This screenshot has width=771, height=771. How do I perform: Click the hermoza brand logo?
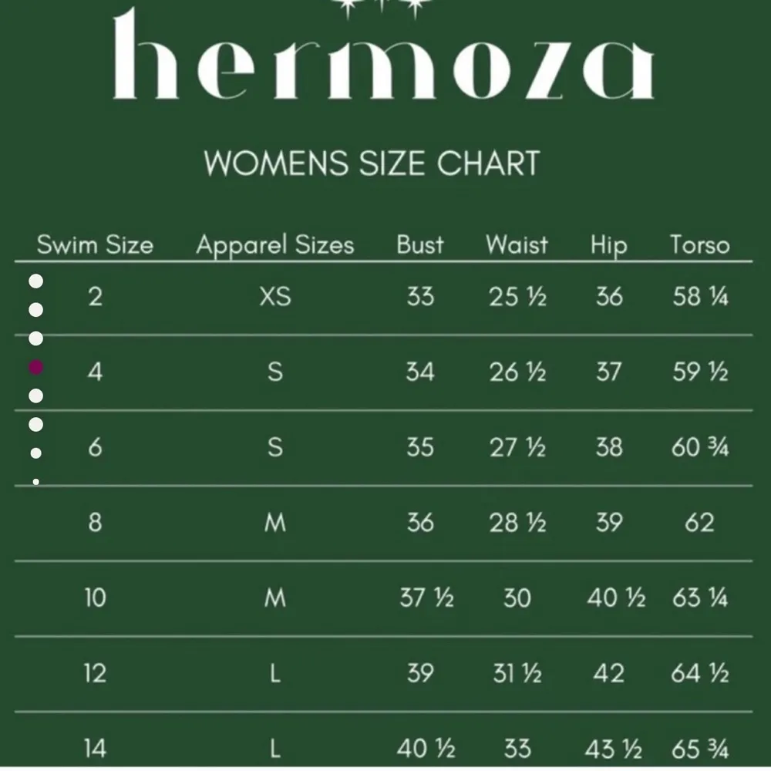tap(383, 59)
